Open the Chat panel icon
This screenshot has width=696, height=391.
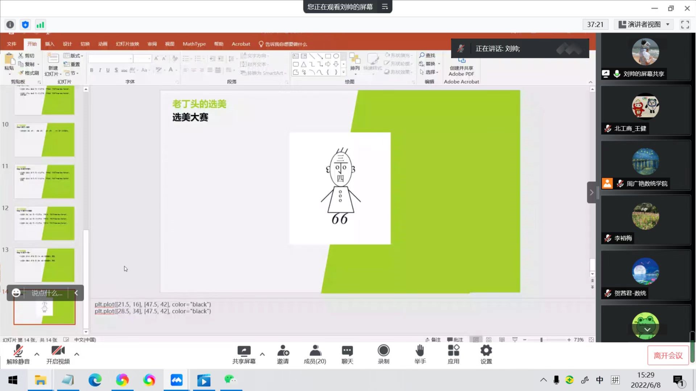[x=347, y=350]
